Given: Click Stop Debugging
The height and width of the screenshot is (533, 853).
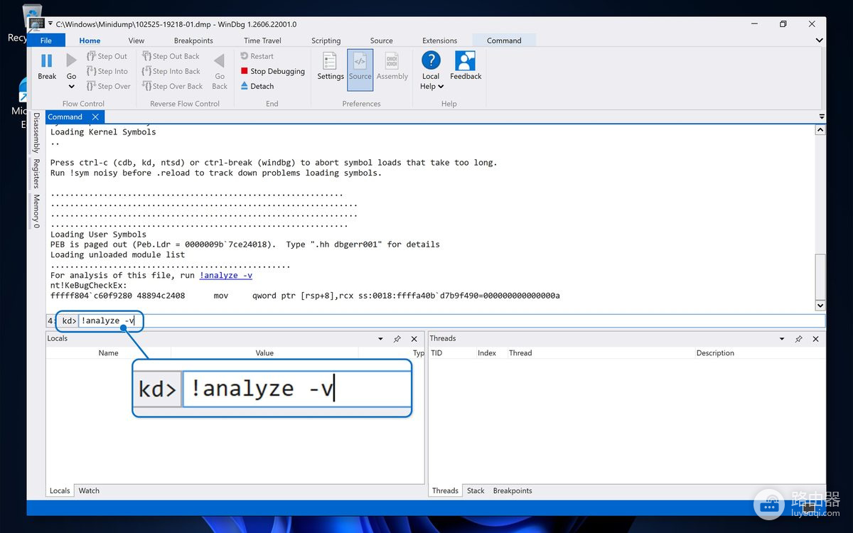Looking at the screenshot, I should (x=272, y=71).
